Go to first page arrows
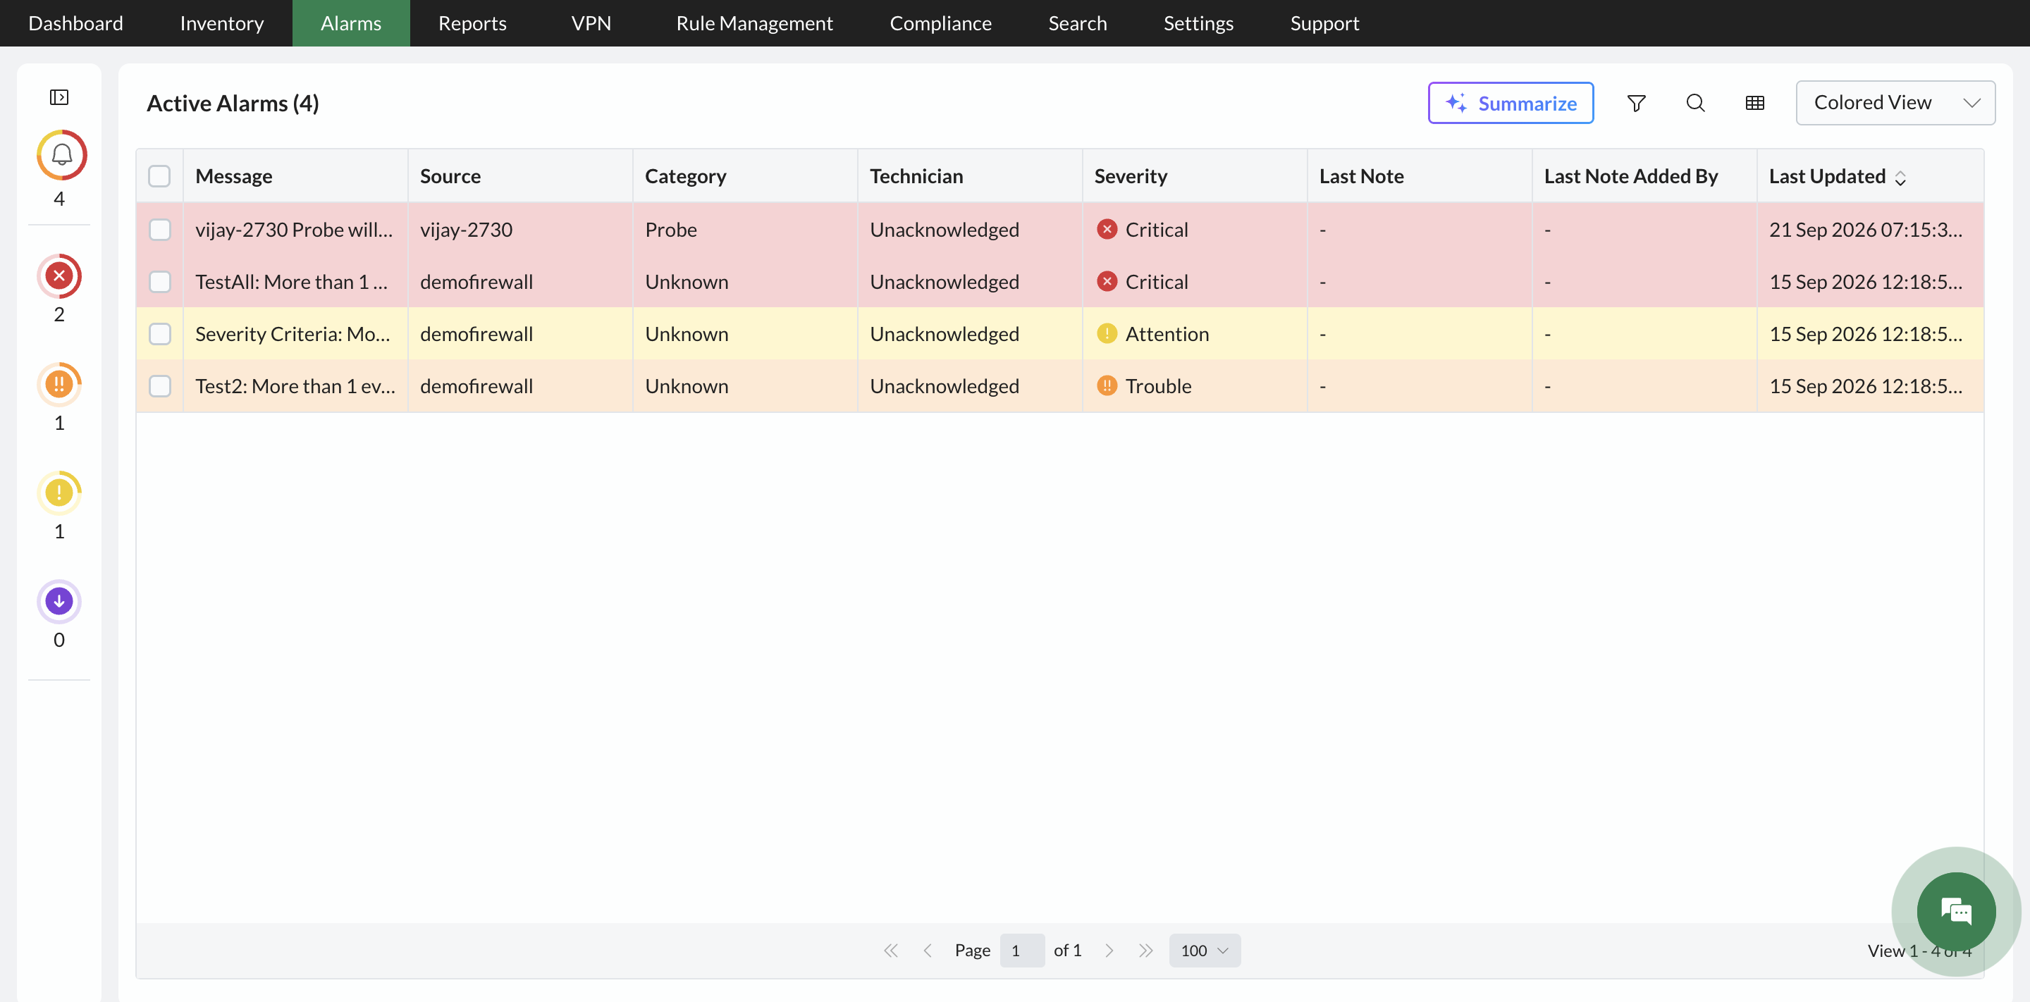The height and width of the screenshot is (1002, 2030). (x=890, y=951)
